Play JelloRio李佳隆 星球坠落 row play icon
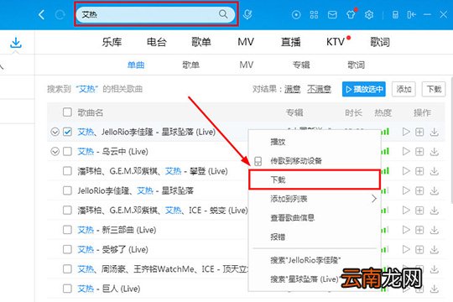This screenshot has width=453, height=302. [406, 190]
